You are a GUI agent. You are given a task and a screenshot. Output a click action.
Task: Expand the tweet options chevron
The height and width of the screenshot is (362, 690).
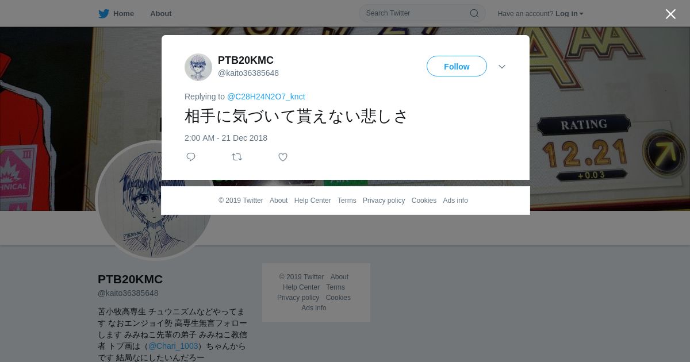(x=502, y=67)
